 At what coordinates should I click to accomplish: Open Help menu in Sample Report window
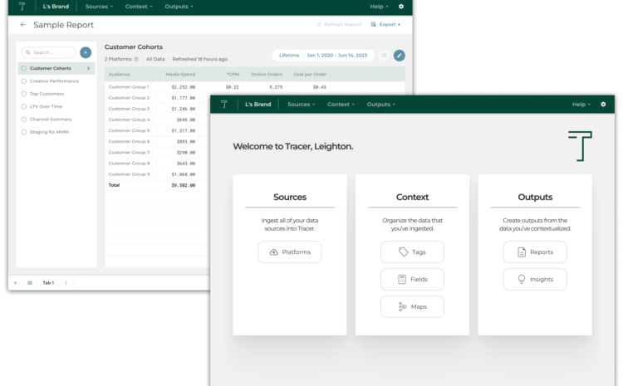tap(379, 7)
